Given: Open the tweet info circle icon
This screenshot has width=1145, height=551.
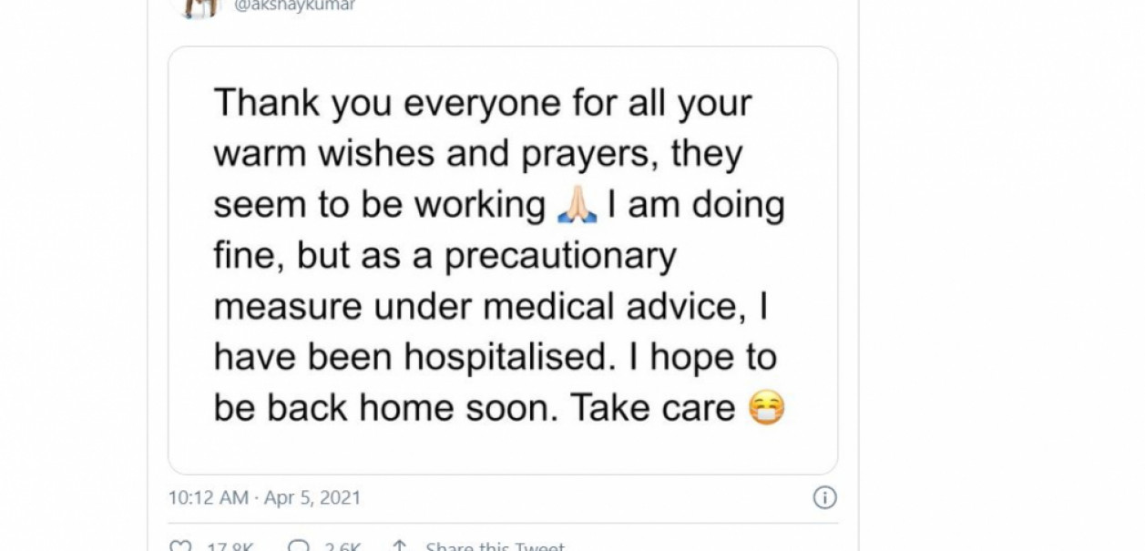Looking at the screenshot, I should pyautogui.click(x=824, y=498).
